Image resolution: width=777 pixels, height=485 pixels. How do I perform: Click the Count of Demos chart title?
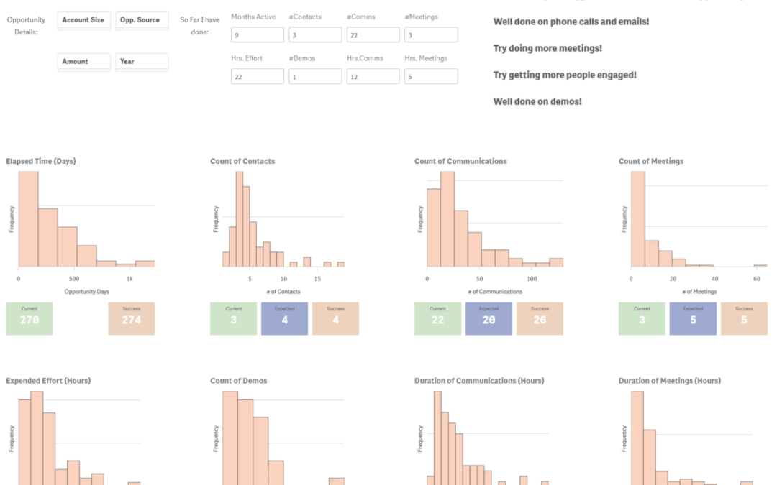pos(238,381)
